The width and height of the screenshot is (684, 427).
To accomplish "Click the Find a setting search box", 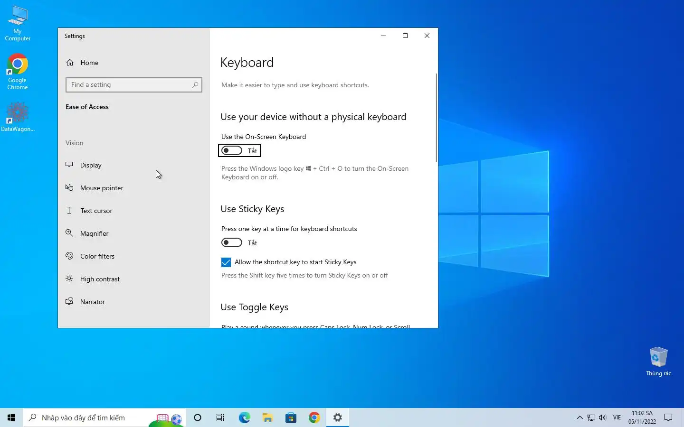I will [133, 85].
